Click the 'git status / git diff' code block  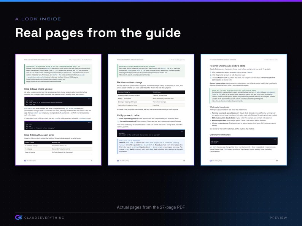(244, 141)
